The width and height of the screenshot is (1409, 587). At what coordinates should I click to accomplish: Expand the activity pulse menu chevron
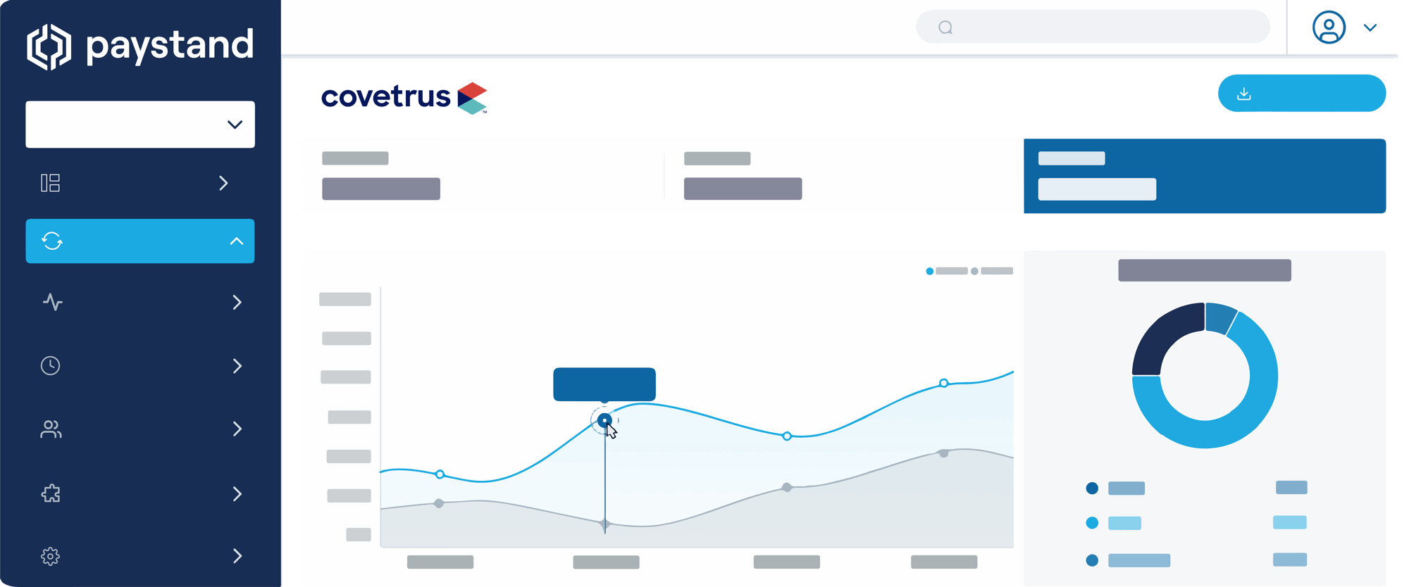coord(237,302)
